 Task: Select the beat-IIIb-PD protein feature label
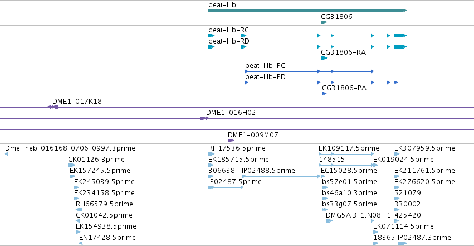265,77
